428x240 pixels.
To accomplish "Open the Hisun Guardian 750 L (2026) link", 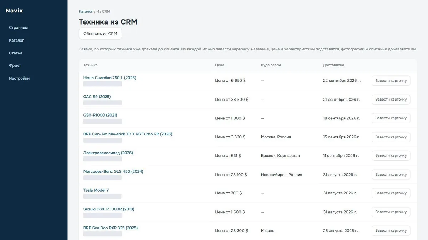I will click(x=109, y=78).
